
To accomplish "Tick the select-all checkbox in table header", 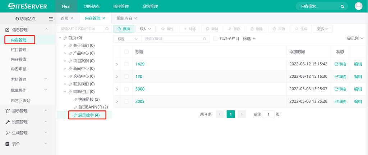I will point(126,52).
